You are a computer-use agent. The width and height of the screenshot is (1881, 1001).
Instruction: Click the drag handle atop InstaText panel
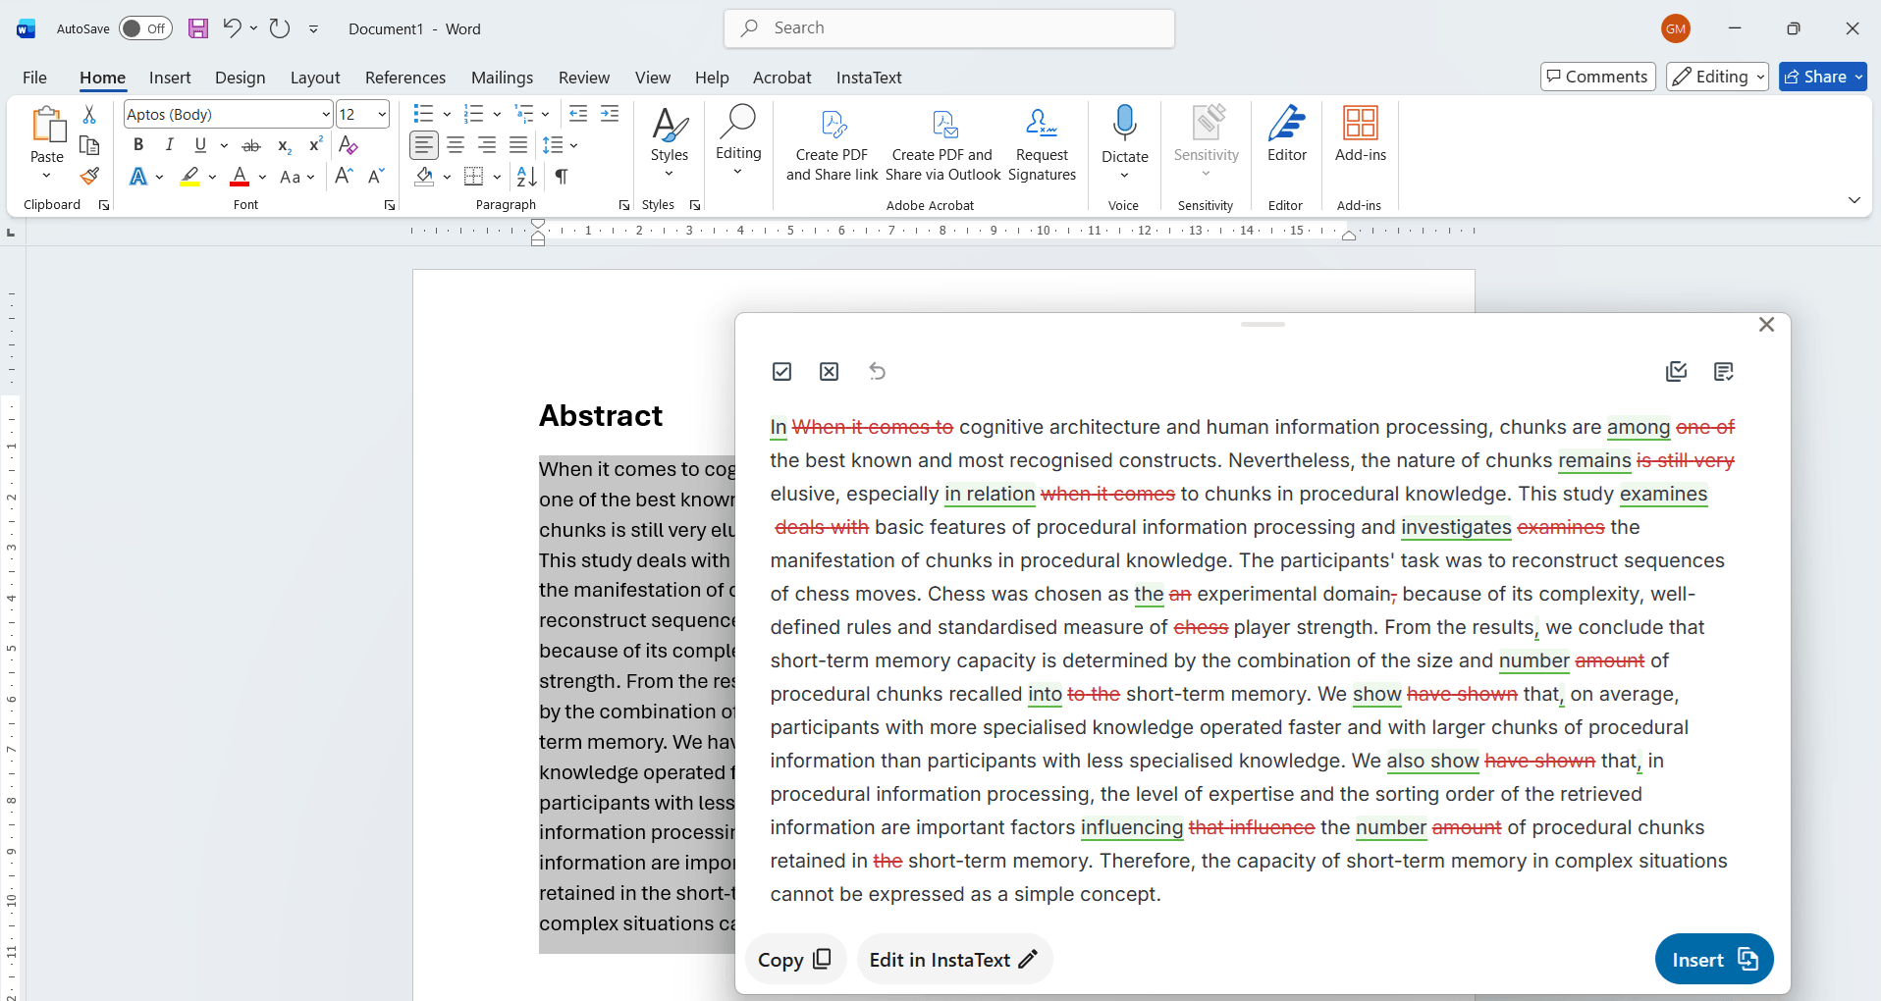tap(1263, 324)
